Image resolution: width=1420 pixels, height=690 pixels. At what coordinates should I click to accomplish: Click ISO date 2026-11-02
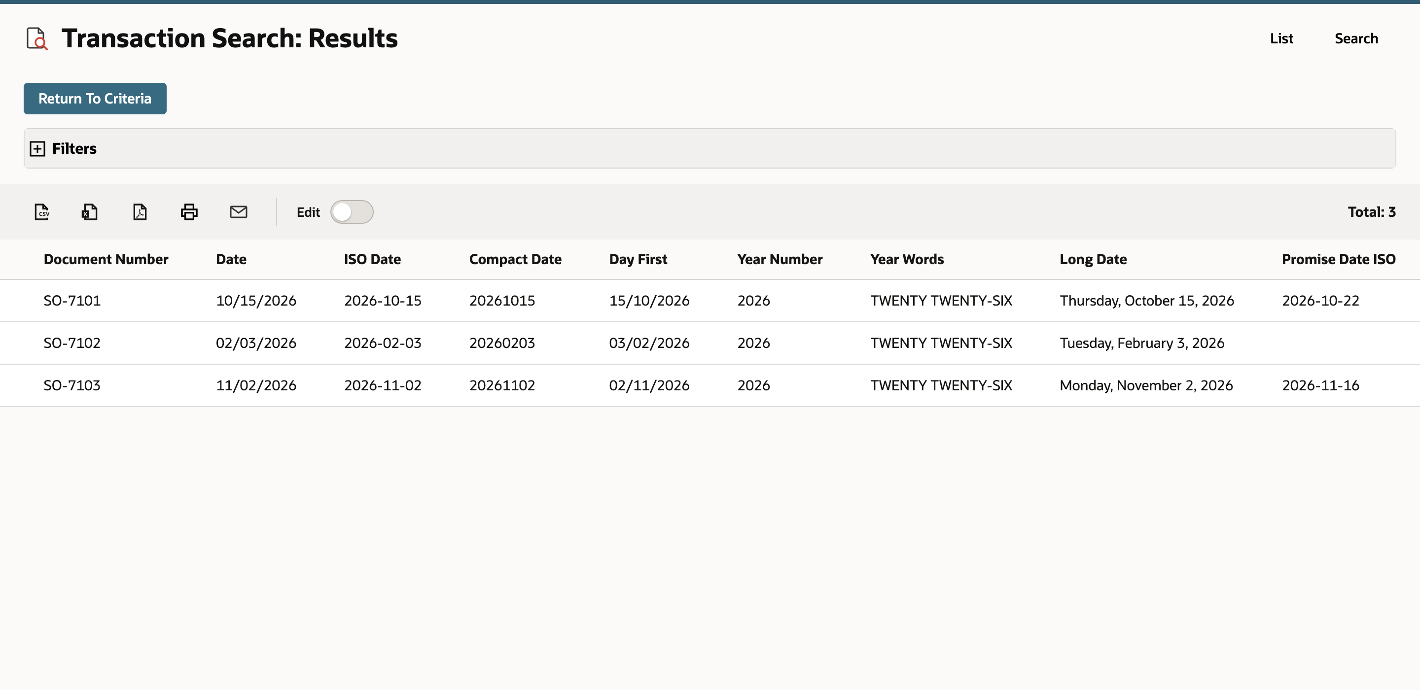click(x=383, y=385)
